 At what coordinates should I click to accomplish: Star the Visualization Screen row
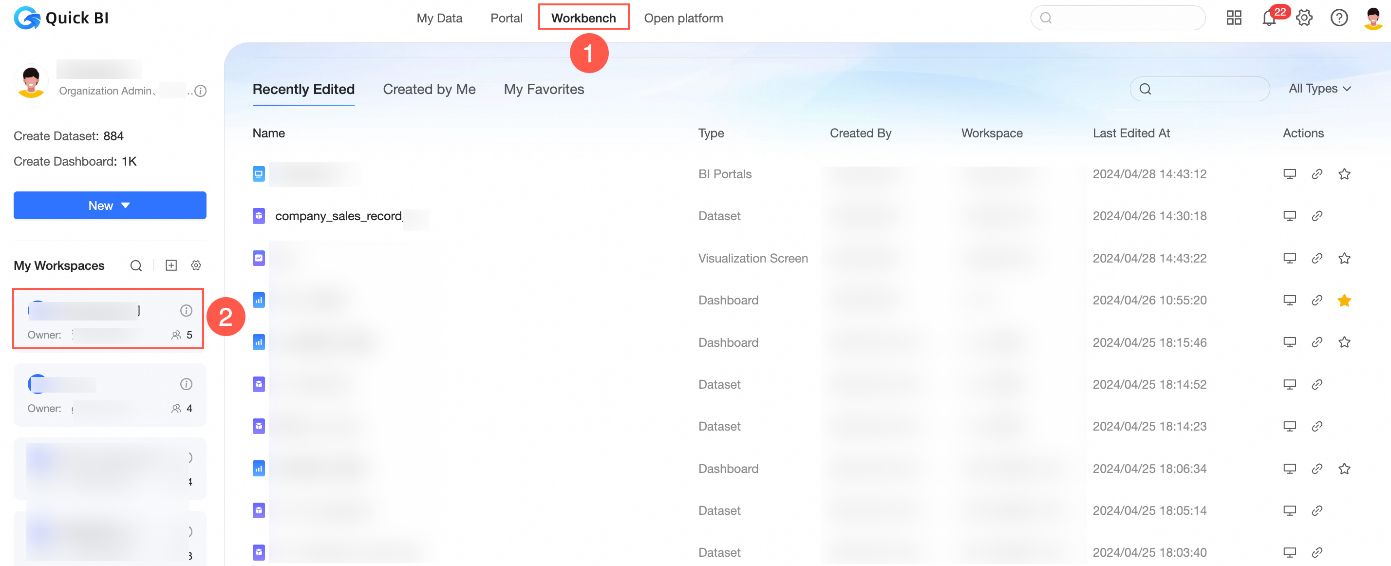(x=1345, y=258)
